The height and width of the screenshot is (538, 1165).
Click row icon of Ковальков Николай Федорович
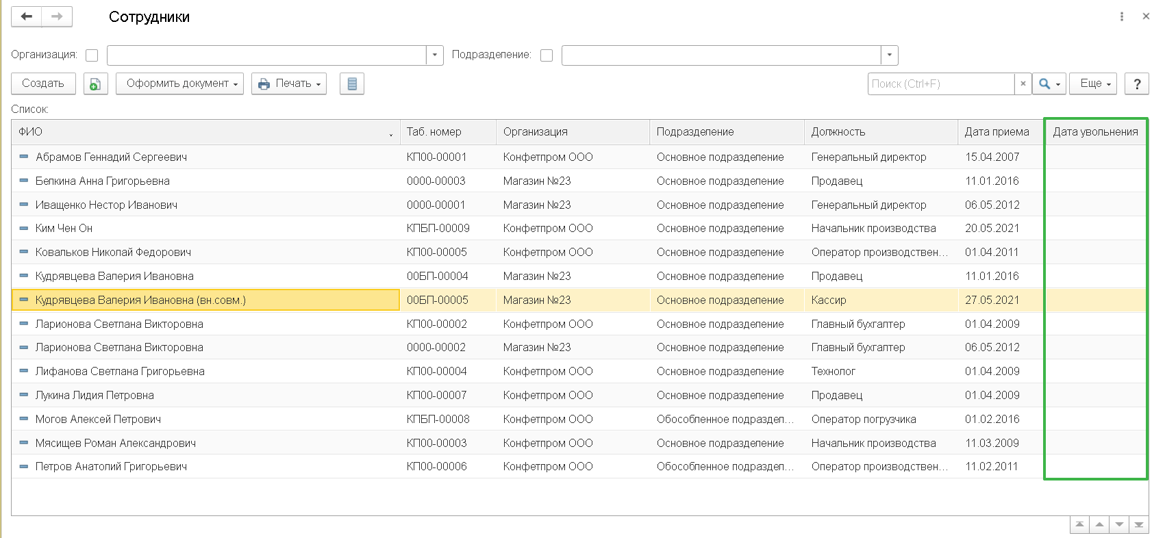coord(24,252)
